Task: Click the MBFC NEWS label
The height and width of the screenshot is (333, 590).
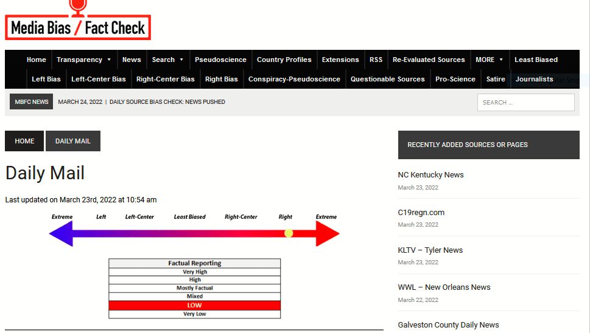Action: tap(31, 101)
